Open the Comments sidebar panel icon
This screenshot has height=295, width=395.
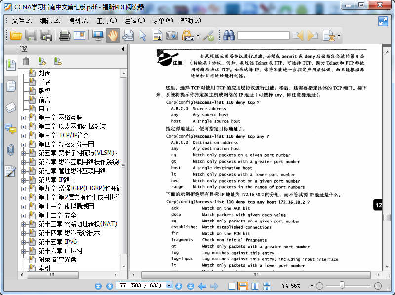click(11, 129)
